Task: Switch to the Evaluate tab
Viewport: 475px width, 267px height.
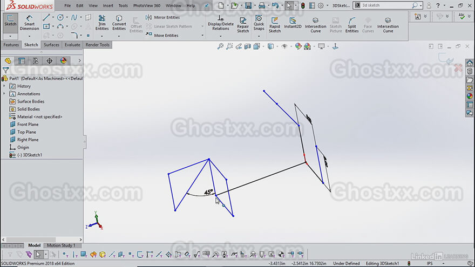Action: [x=72, y=45]
